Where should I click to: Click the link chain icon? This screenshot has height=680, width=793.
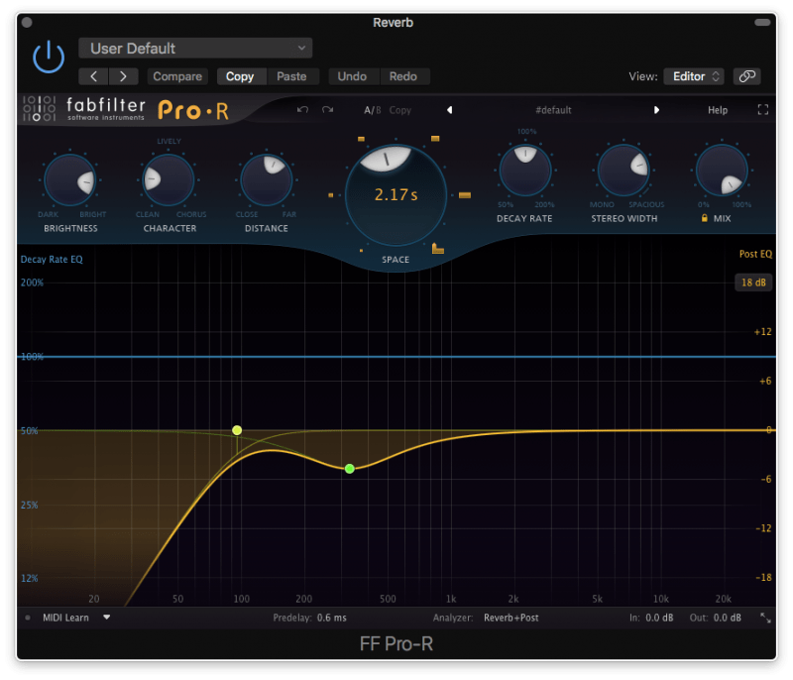pos(747,76)
